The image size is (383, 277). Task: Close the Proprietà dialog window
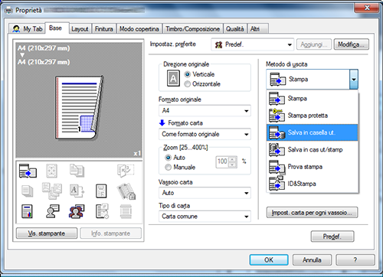pyautogui.click(x=367, y=8)
